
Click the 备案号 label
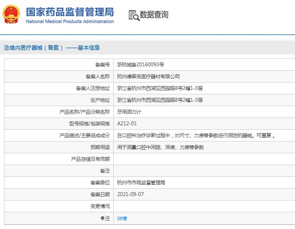102,65
